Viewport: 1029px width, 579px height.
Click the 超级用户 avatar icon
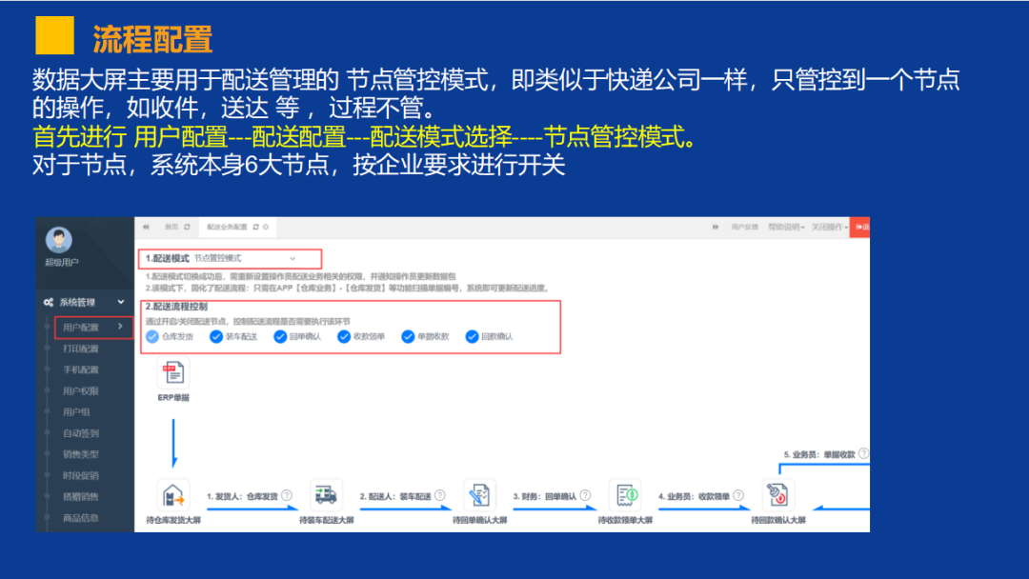(58, 240)
